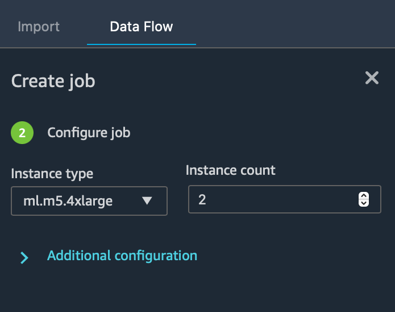This screenshot has width=395, height=312.
Task: Focus the Instance count input field
Action: pos(273,199)
